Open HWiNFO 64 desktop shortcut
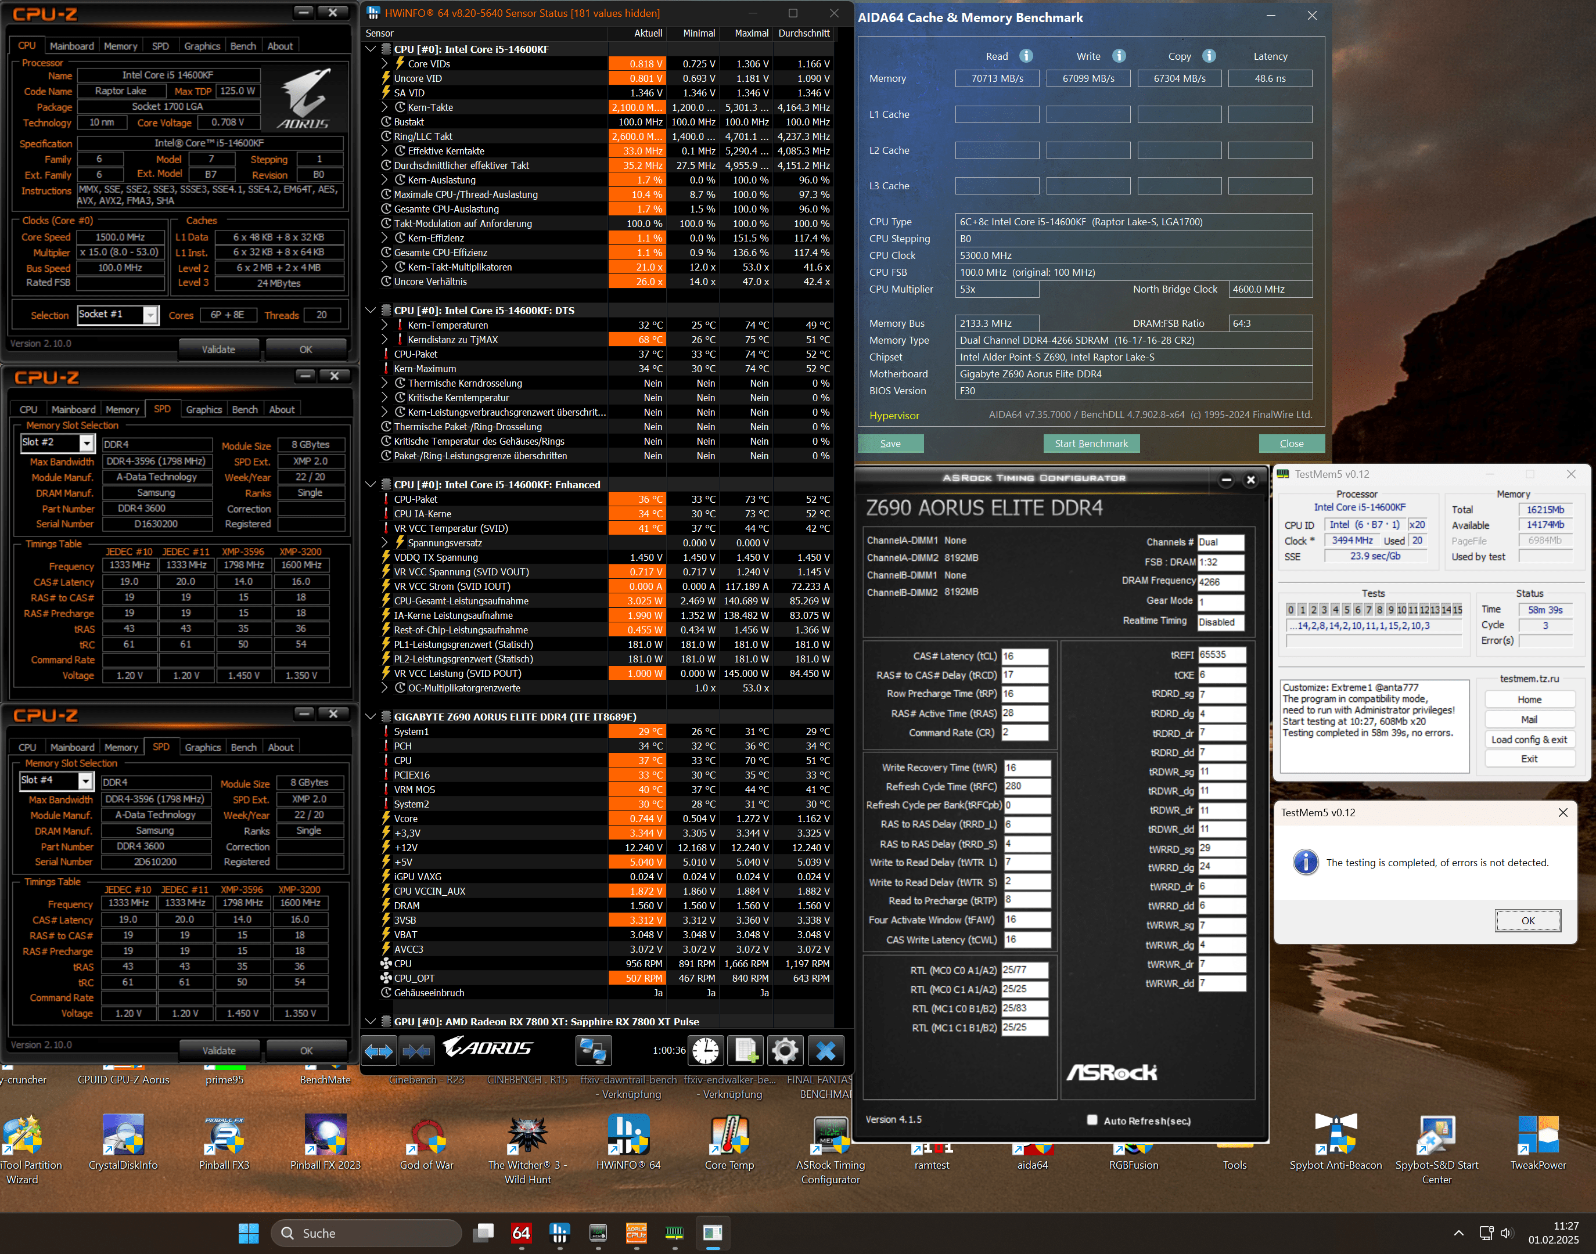The width and height of the screenshot is (1596, 1254). click(x=628, y=1135)
